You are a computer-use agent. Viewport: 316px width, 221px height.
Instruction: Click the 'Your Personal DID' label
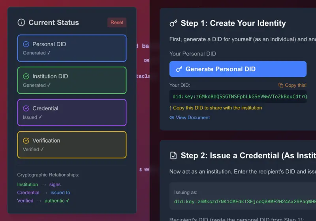click(x=192, y=54)
